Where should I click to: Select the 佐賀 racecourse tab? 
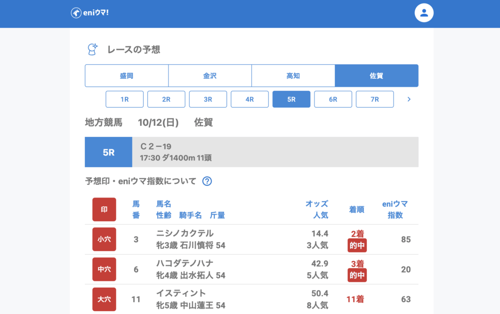[376, 76]
